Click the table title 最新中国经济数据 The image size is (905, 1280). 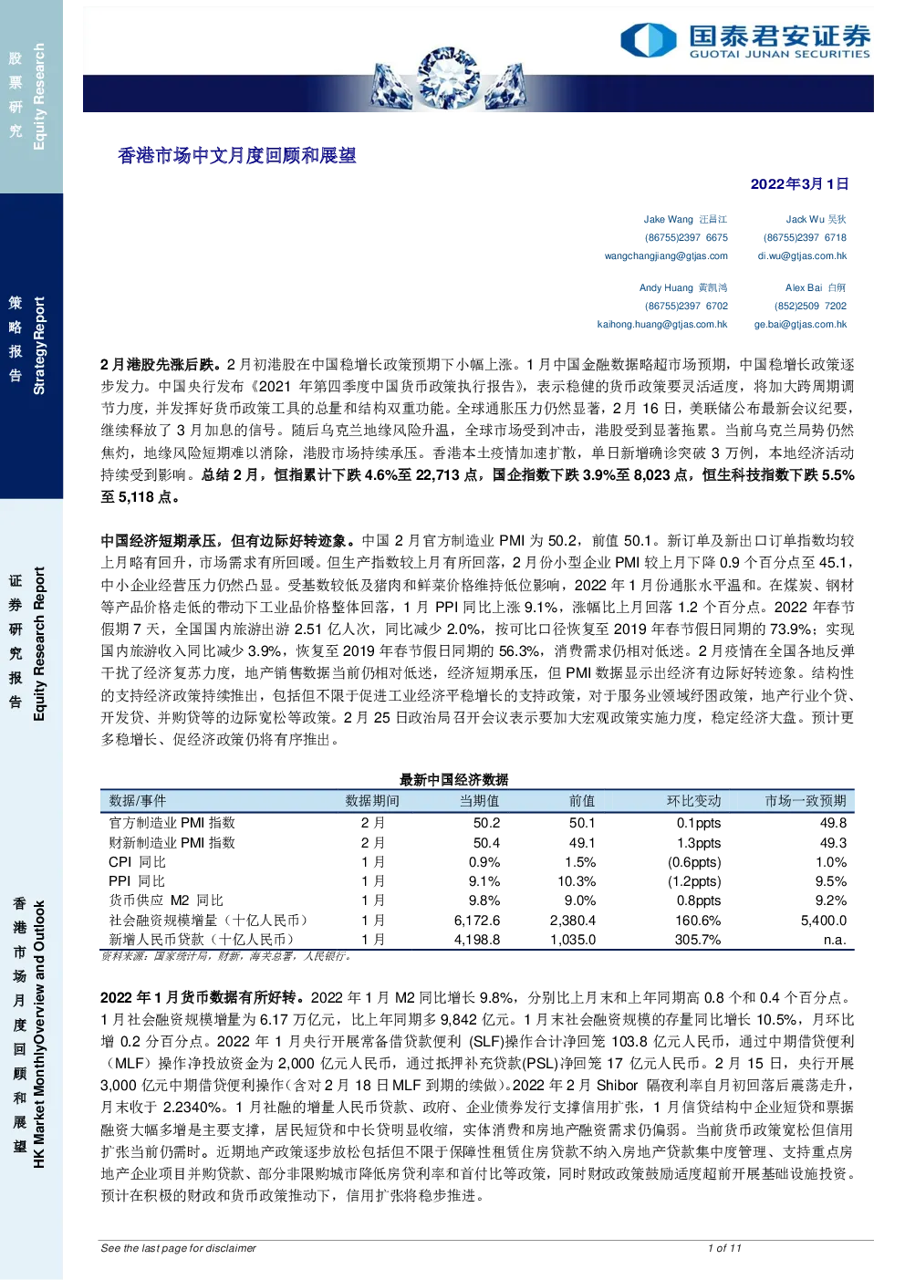click(453, 780)
